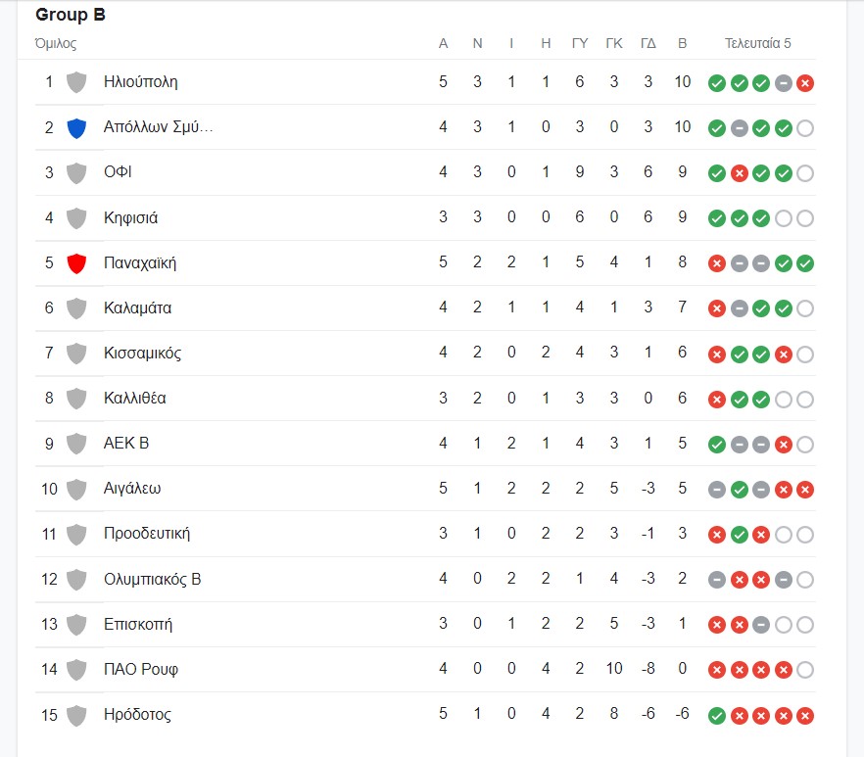The height and width of the screenshot is (757, 864).
Task: Click the shield icon beside Ηρόδοτος
Action: tap(76, 714)
